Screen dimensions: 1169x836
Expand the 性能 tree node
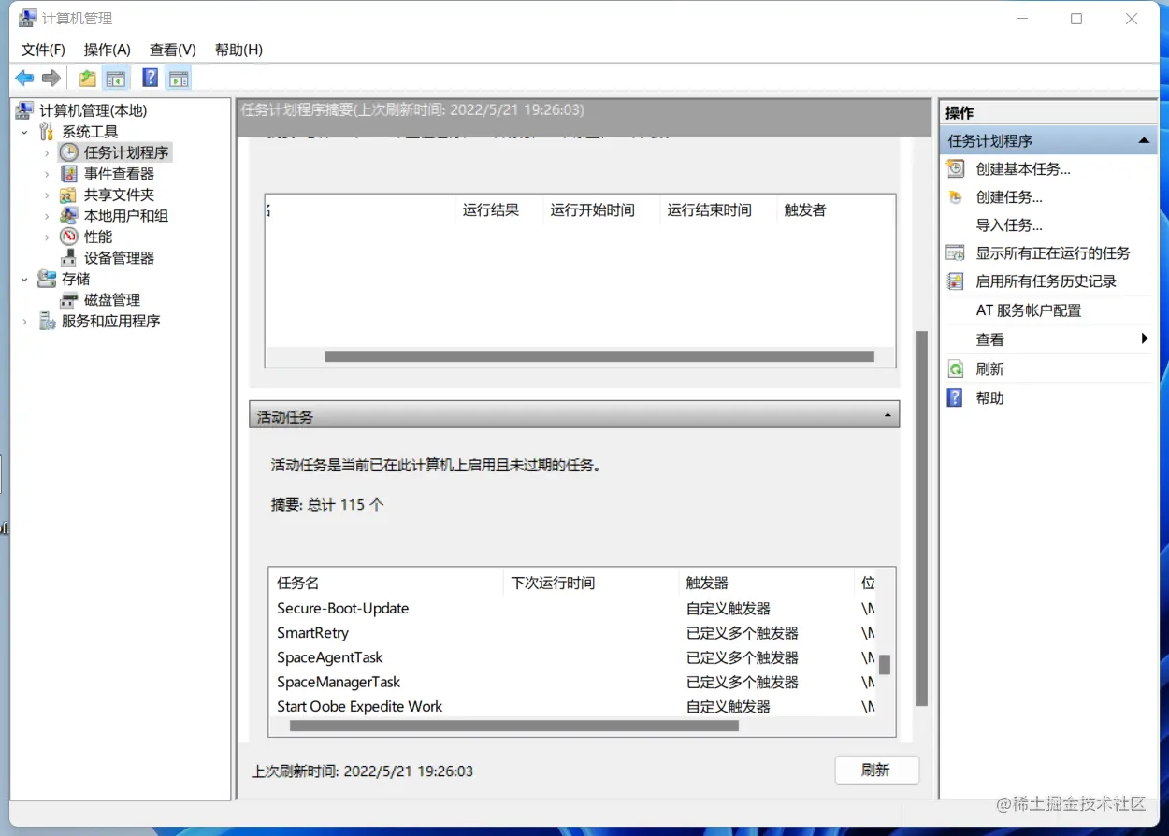tap(47, 238)
